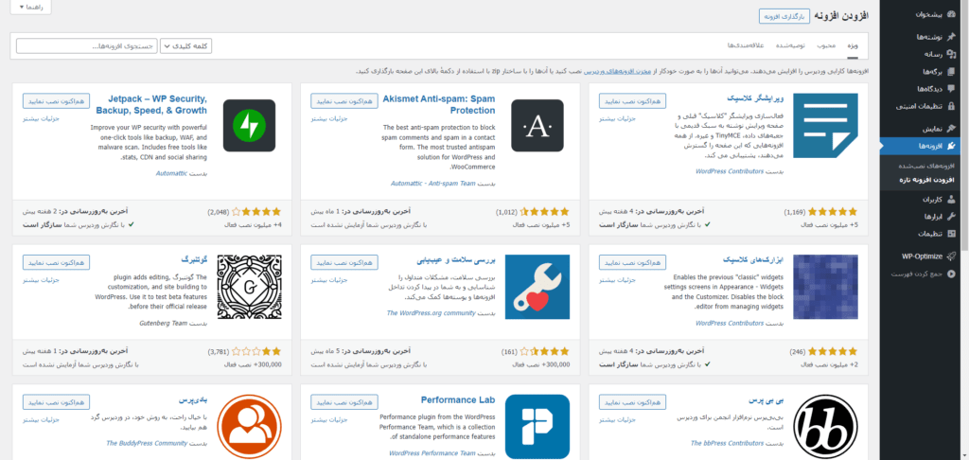Click the Gutenberg plugin logo
The width and height of the screenshot is (969, 460).
point(249,287)
